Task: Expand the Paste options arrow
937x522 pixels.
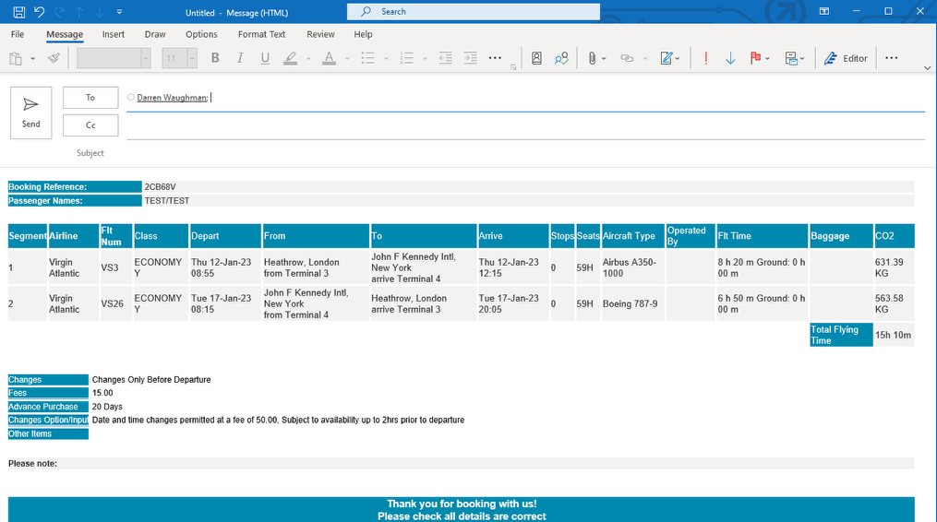Action: [x=33, y=58]
